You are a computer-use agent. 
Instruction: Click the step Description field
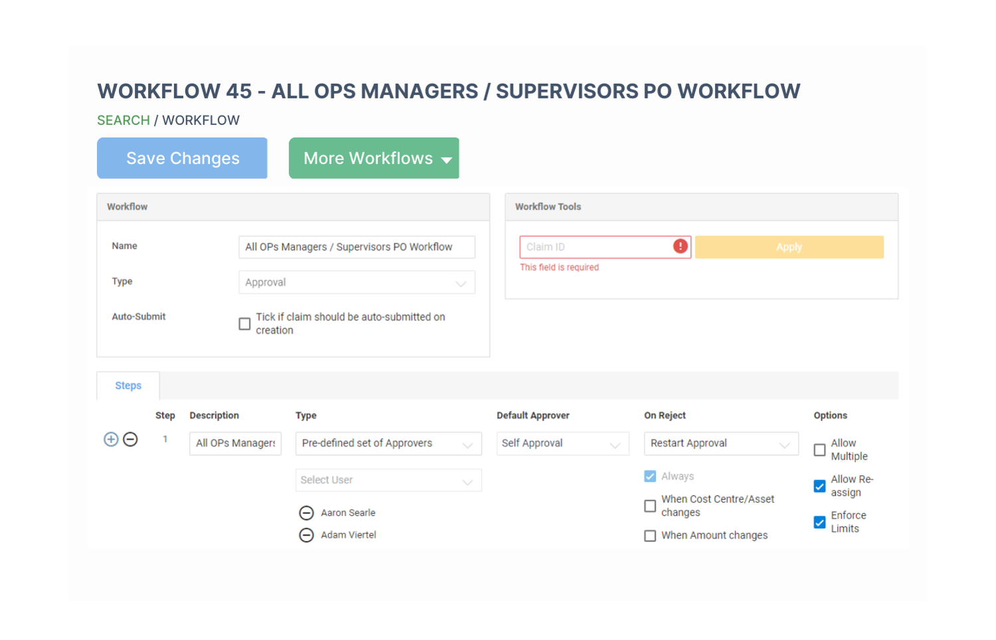point(235,443)
